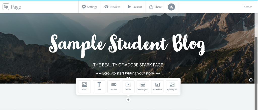
Task: Click the plus add-content button
Action: pos(128,100)
